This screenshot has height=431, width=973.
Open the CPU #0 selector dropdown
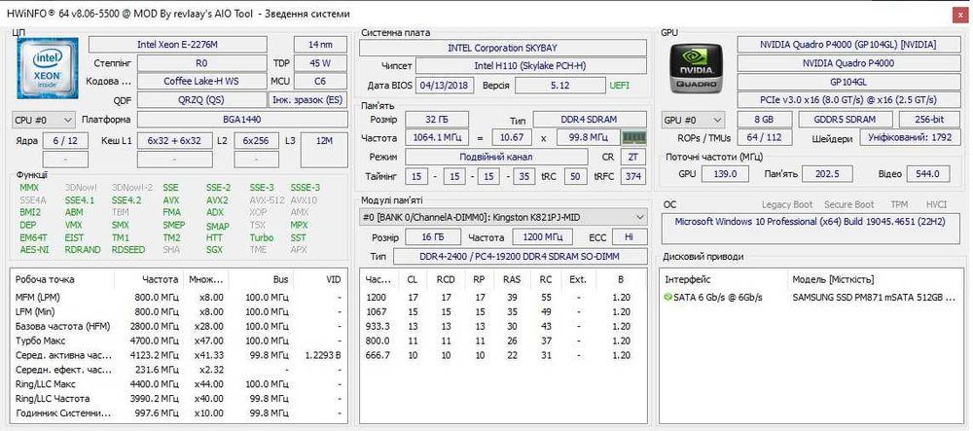(x=44, y=119)
